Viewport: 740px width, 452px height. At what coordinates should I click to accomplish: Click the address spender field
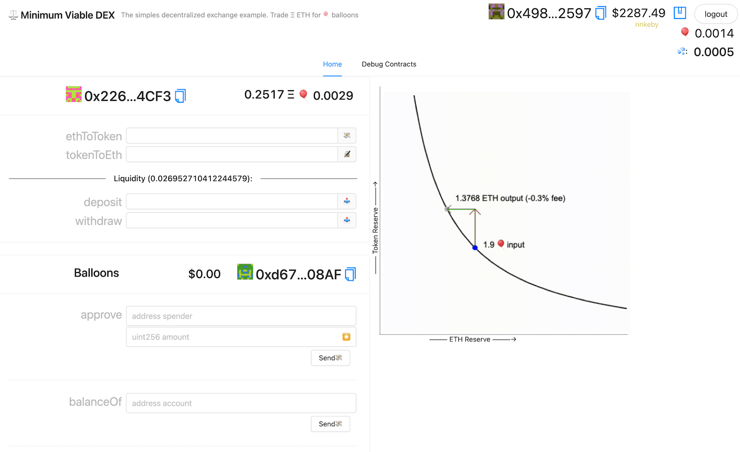pos(241,316)
